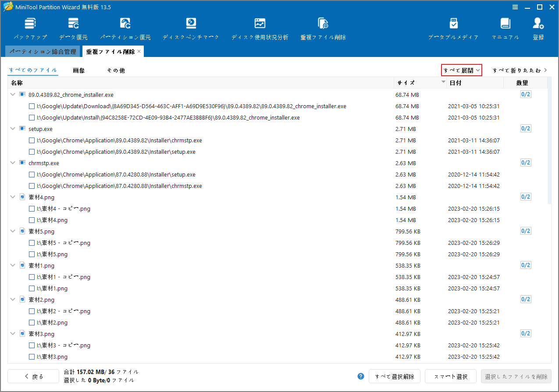Open the ブータブルメディア bootable media builder
The image size is (559, 392).
click(x=453, y=27)
